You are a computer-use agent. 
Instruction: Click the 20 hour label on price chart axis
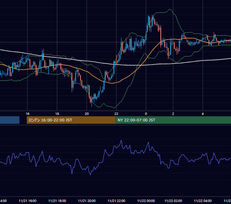pyautogui.click(x=87, y=114)
